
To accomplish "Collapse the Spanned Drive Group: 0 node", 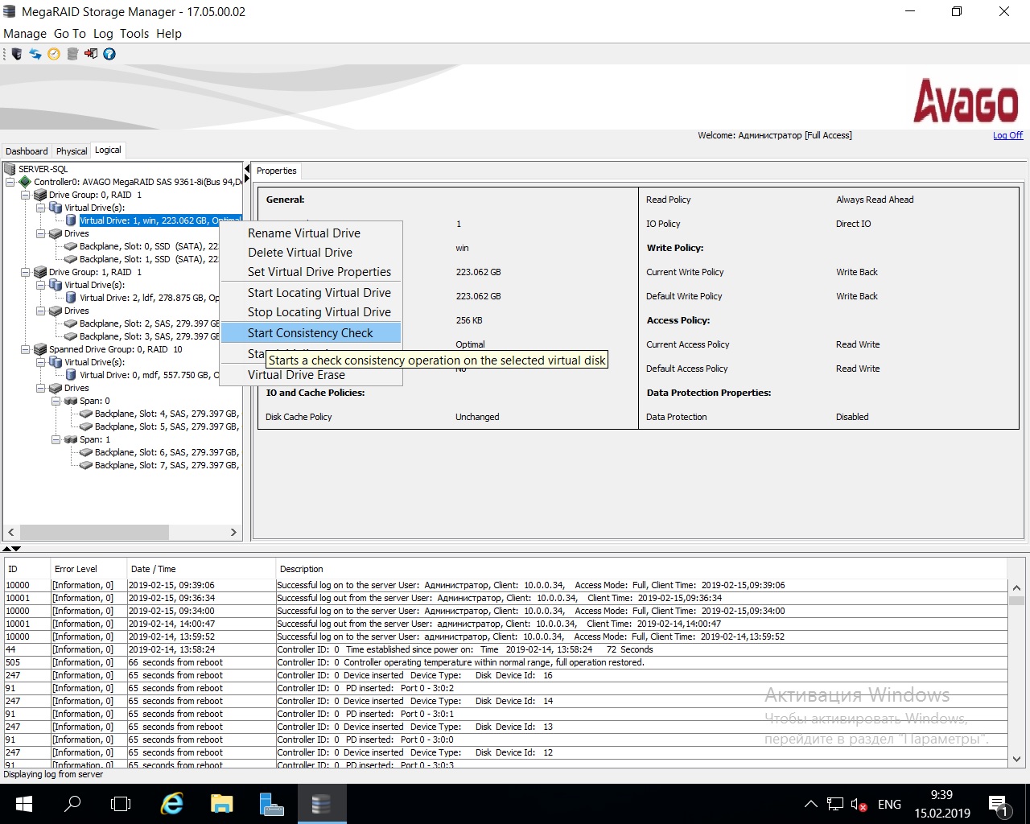I will click(25, 349).
